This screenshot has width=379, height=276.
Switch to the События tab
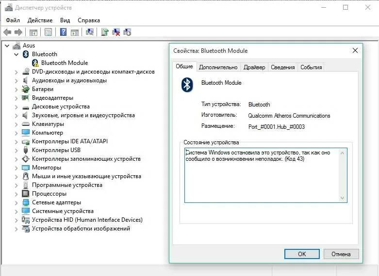point(312,67)
